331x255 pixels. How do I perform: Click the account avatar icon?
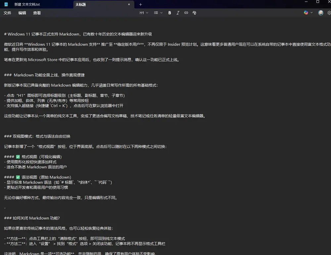pos(321,13)
